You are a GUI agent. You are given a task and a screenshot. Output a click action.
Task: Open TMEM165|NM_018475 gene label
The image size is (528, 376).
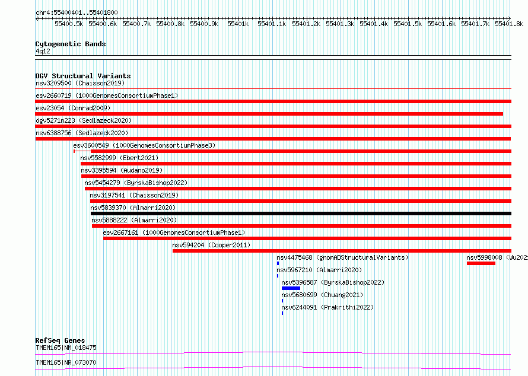coord(66,348)
